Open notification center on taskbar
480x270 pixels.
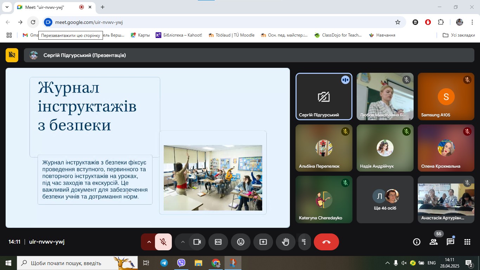[469, 263]
